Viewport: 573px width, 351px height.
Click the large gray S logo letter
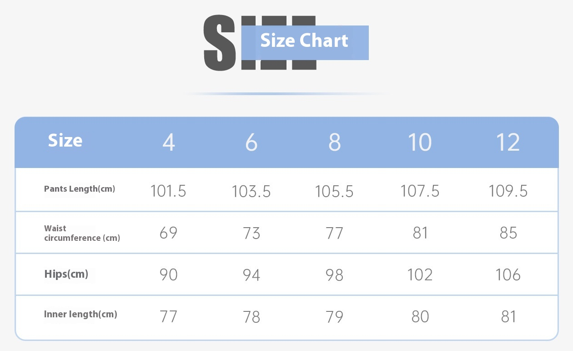[x=220, y=42]
